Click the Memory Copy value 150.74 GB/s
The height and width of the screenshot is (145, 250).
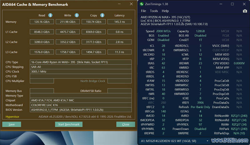tap(93, 22)
